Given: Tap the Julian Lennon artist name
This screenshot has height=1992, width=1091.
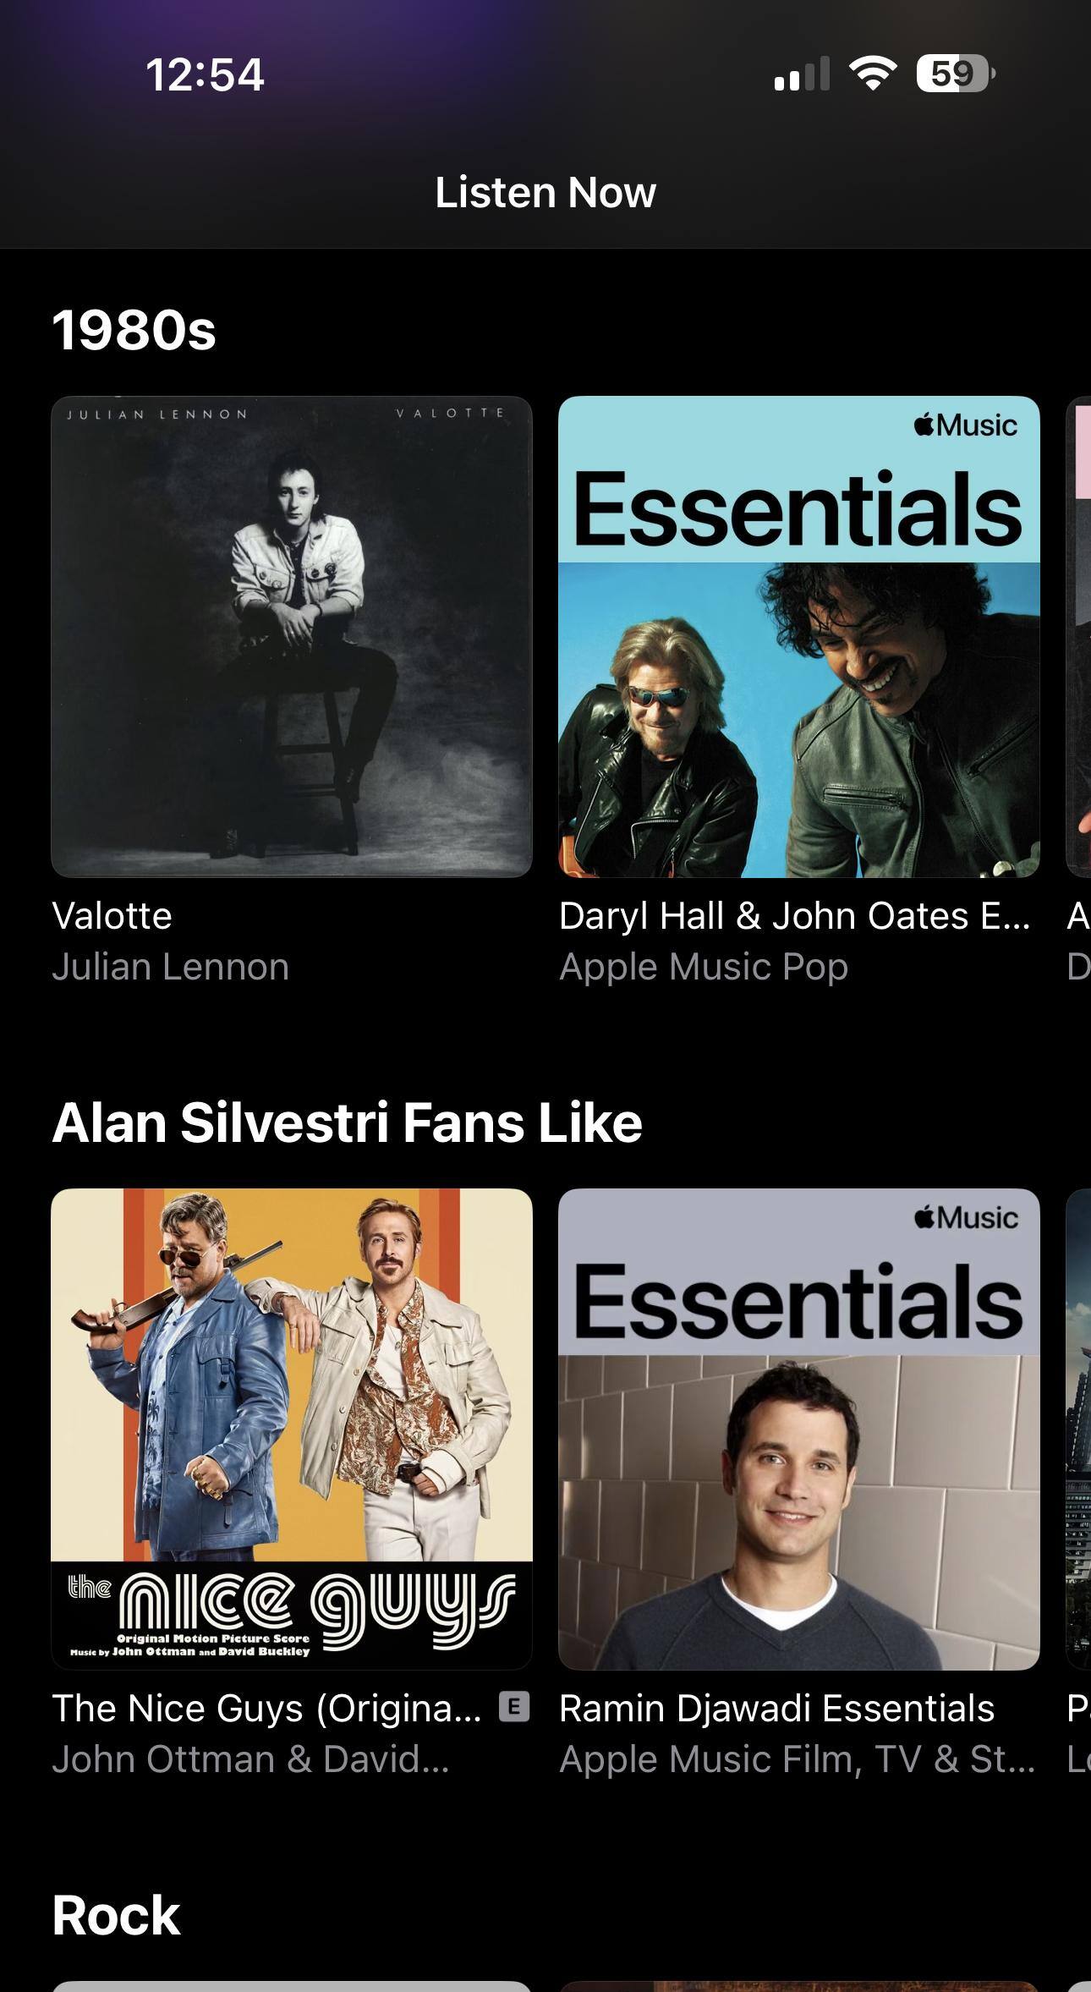Looking at the screenshot, I should 170,966.
